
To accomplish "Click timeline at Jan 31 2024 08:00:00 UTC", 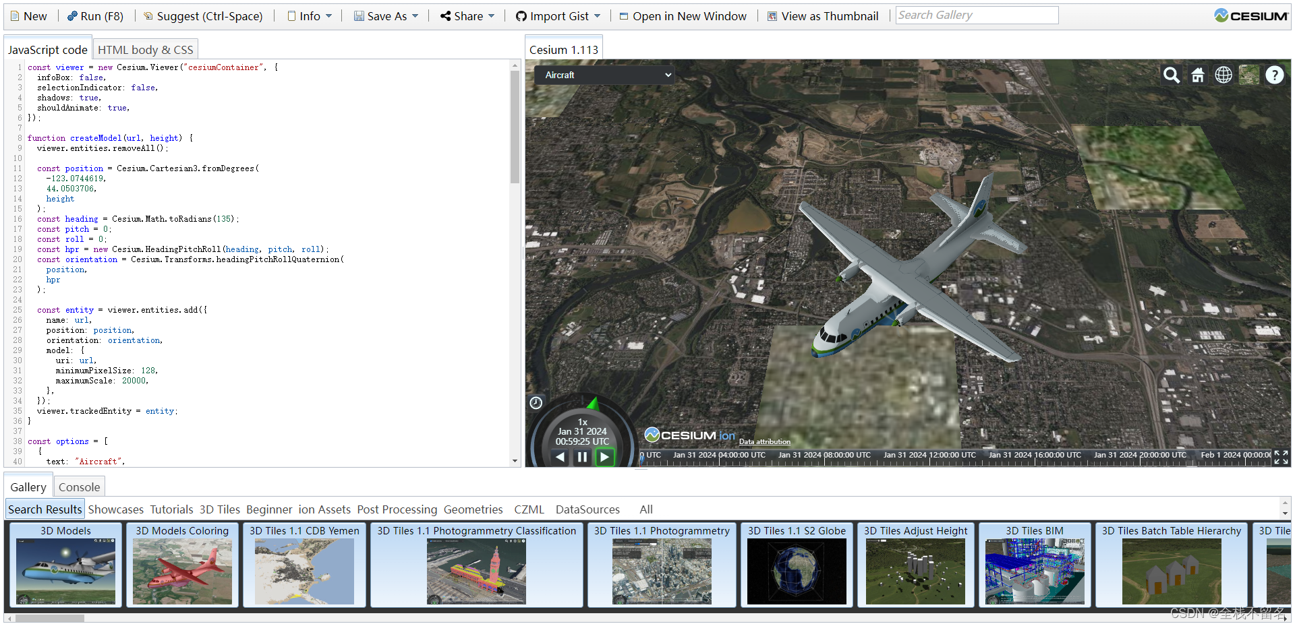I will (x=824, y=456).
